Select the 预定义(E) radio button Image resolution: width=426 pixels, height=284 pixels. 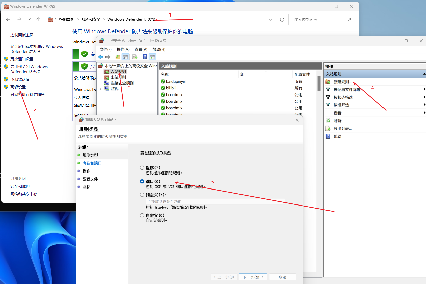click(142, 195)
